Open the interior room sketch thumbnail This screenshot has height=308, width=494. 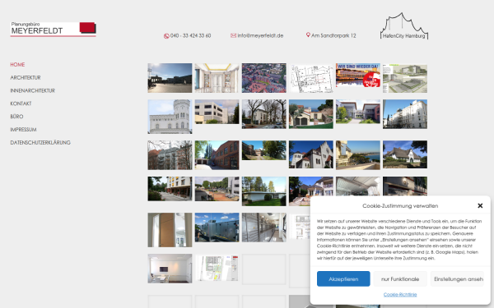217,78
